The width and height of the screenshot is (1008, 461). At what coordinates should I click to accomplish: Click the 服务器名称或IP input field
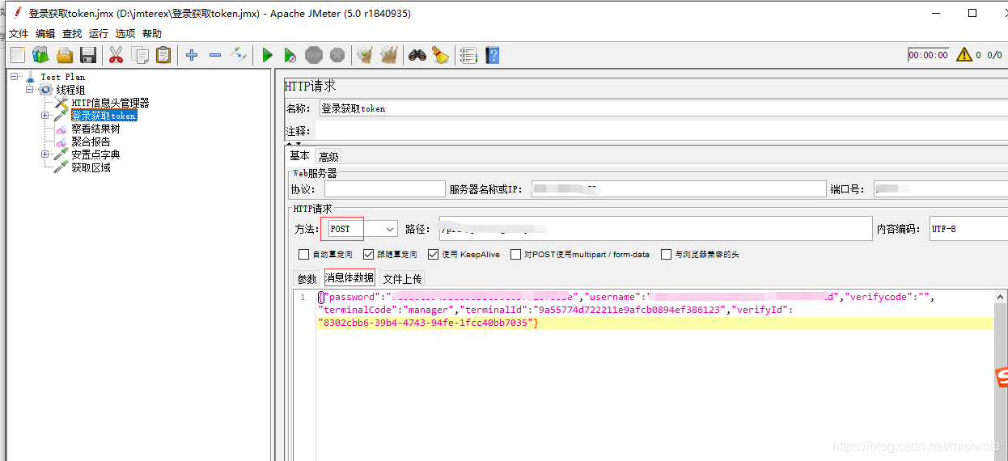678,189
